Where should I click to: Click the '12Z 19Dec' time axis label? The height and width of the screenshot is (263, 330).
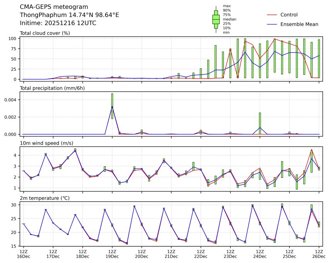point(112,254)
